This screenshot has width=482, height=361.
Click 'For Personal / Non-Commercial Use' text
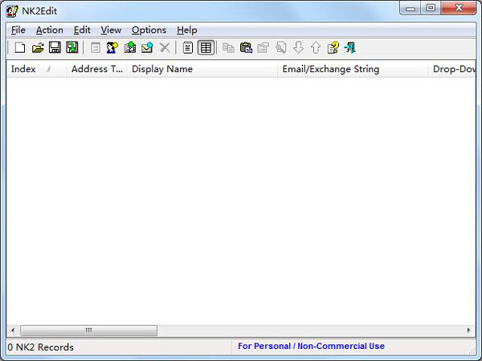tap(311, 347)
